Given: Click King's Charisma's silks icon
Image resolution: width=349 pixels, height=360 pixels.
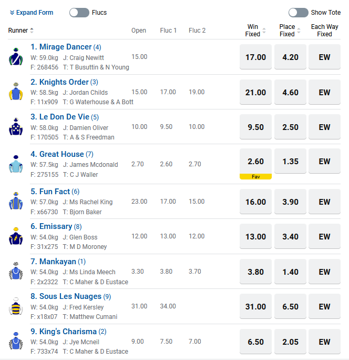Looking at the screenshot, I should (x=16, y=341).
